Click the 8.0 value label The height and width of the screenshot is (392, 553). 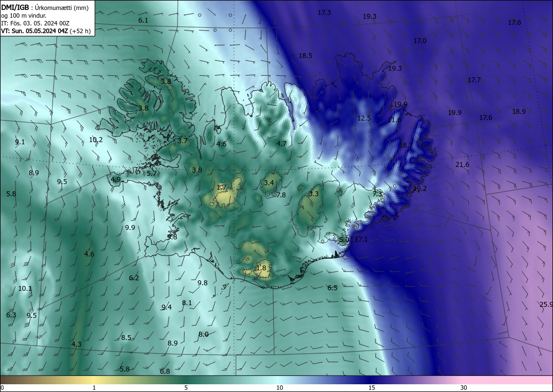tap(204, 334)
